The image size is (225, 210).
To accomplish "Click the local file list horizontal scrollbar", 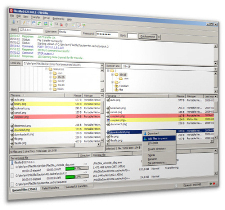I will 55,146.
